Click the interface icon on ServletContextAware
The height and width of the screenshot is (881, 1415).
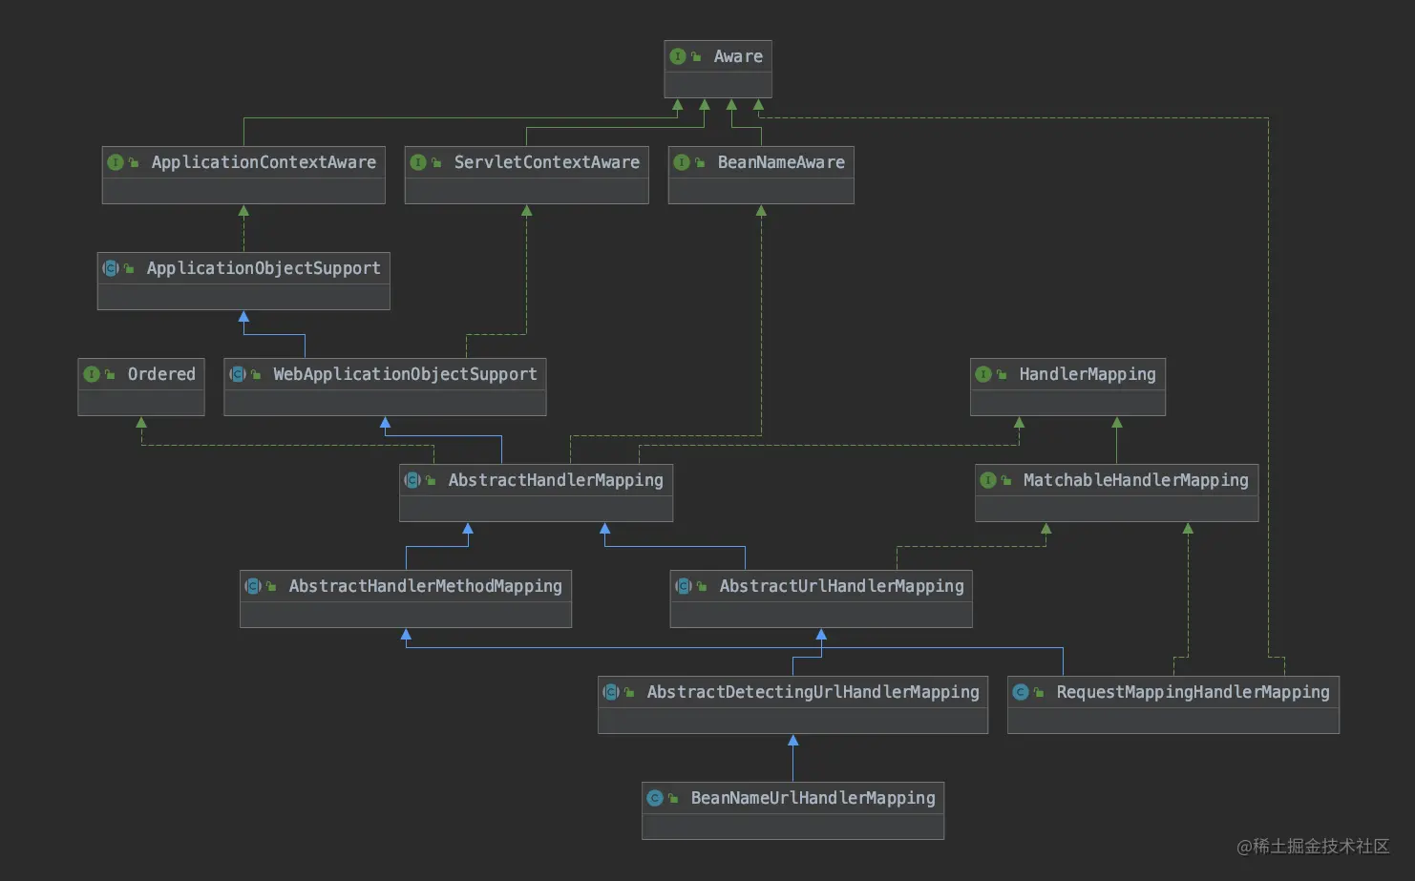418,162
